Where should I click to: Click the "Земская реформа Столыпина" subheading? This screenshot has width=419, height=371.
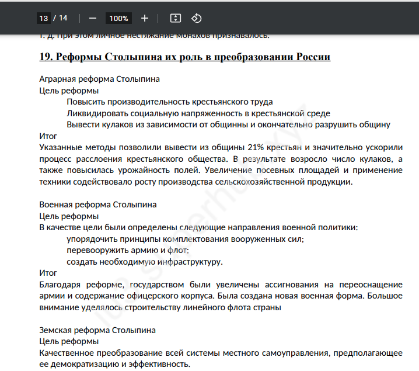coord(97,330)
